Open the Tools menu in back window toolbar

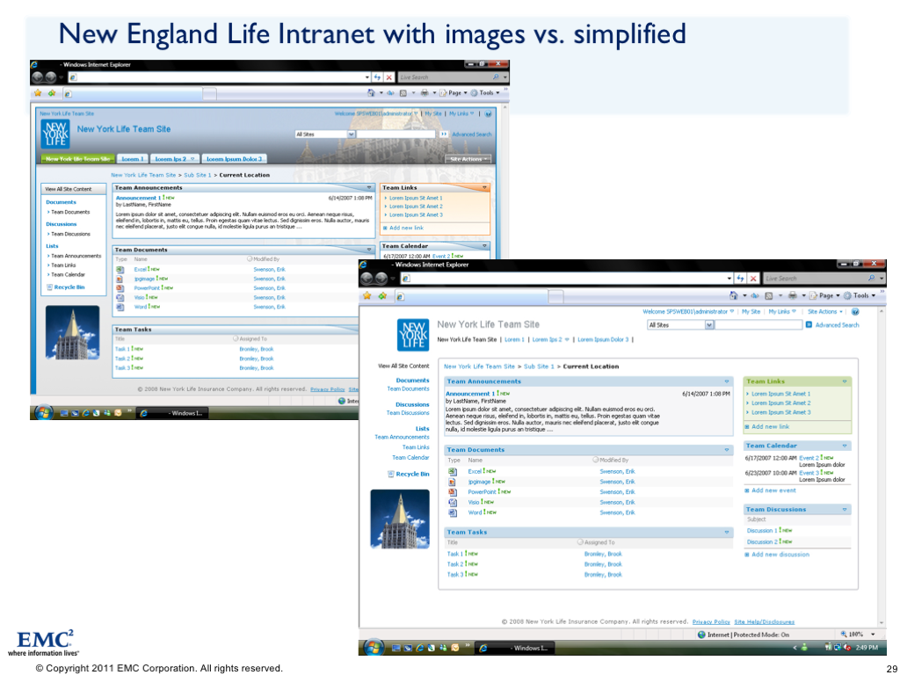coord(485,92)
